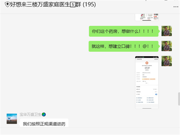The image size is (180, 135).
Task: Click the chat scrollbar thumb
Action: coord(178,99)
